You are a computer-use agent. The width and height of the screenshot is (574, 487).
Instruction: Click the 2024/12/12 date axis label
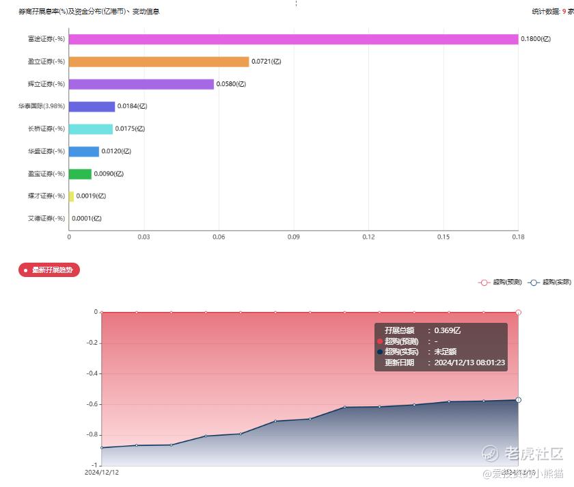click(102, 473)
